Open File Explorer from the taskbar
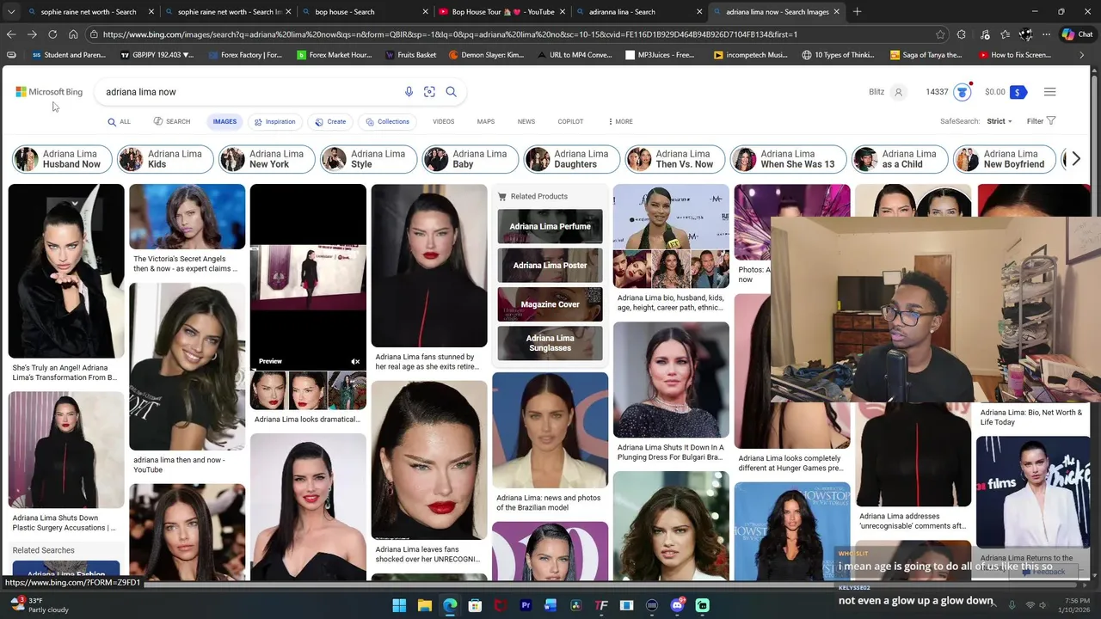The width and height of the screenshot is (1101, 619). click(x=424, y=605)
